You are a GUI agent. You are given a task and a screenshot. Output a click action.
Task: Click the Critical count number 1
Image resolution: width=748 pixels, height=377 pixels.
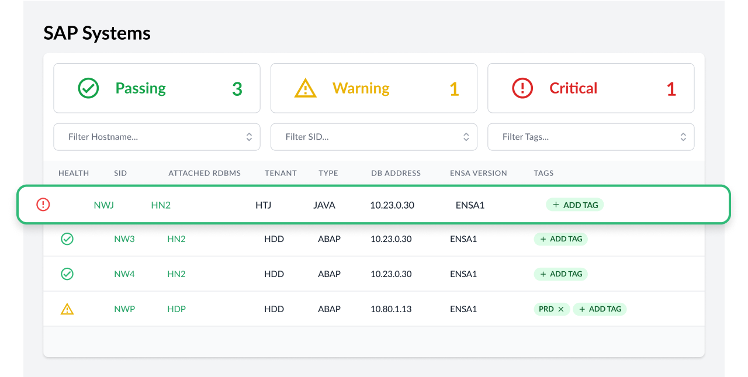click(671, 89)
